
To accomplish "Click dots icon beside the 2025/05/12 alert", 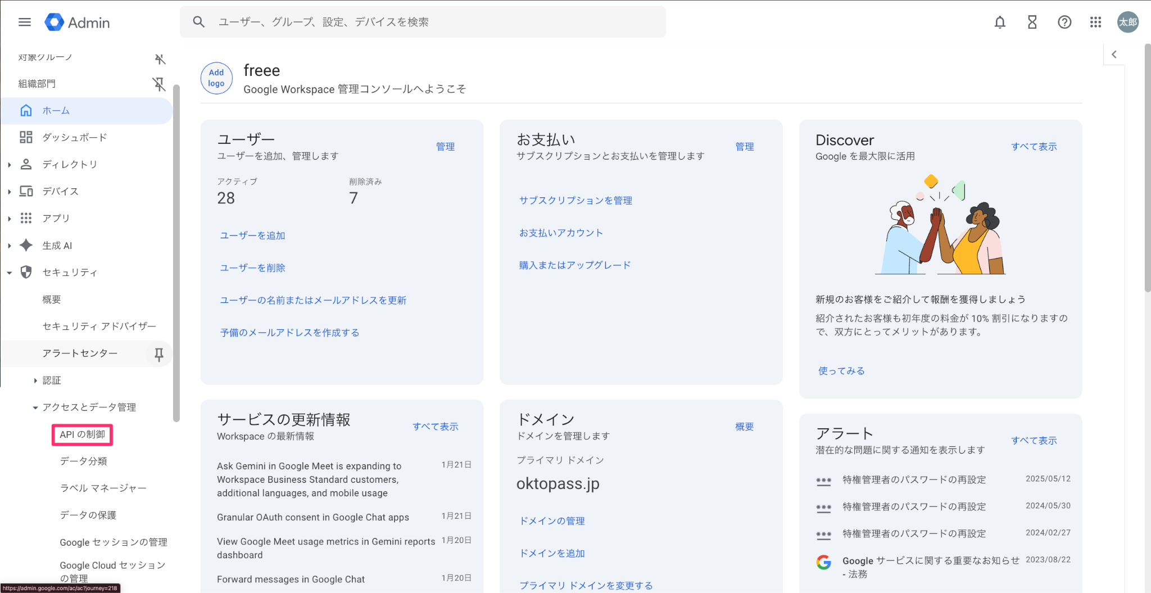I will point(824,481).
